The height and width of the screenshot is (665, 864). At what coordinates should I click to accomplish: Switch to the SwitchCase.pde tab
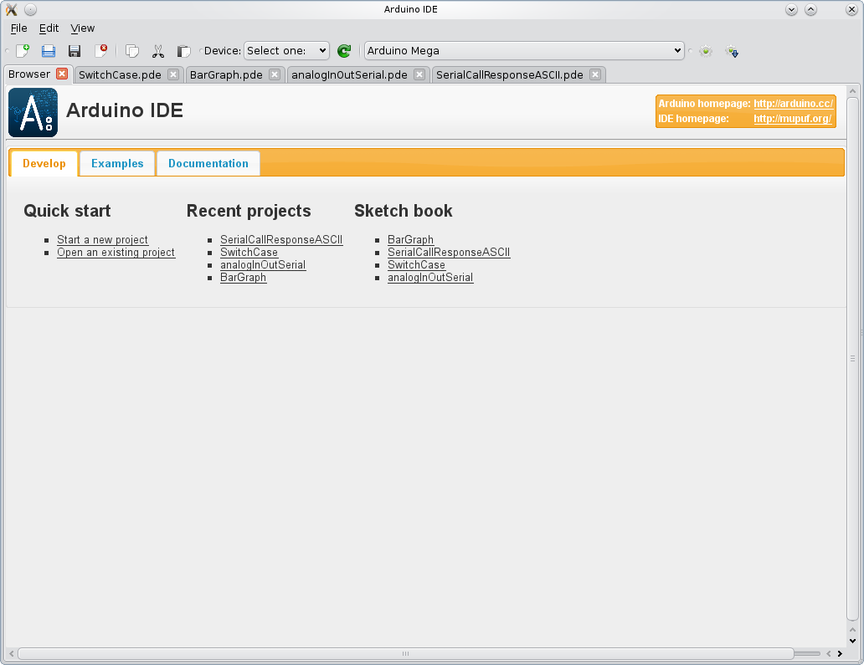[120, 75]
